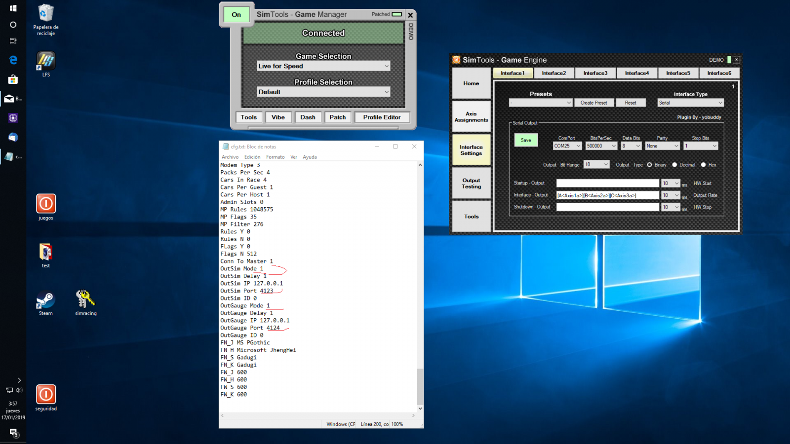Save the serial output settings
790x444 pixels.
tap(526, 140)
